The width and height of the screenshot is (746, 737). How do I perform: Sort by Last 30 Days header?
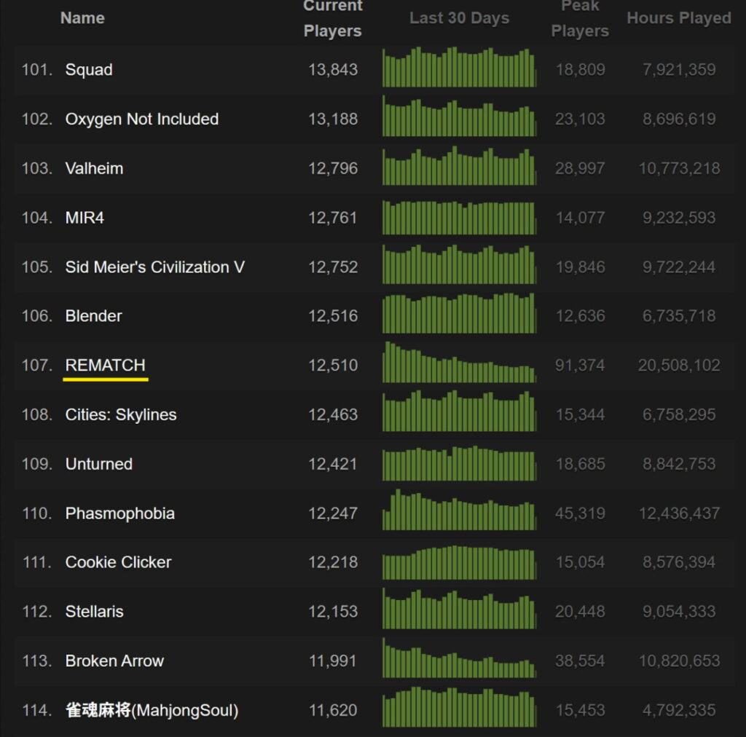(459, 18)
